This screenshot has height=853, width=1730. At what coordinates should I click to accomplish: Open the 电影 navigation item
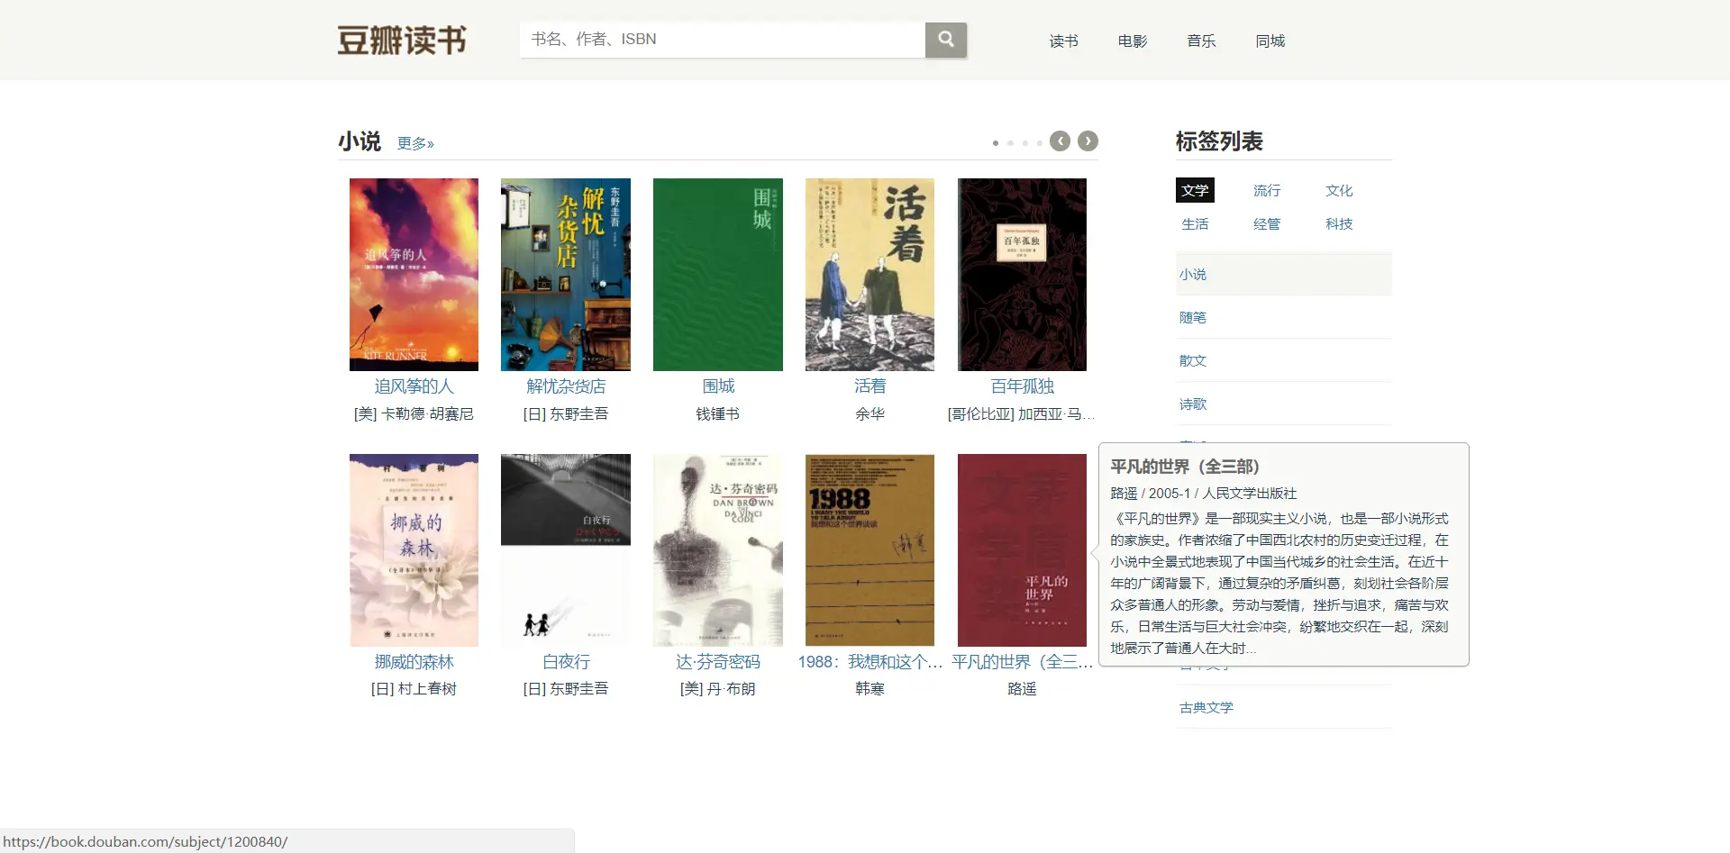point(1133,41)
